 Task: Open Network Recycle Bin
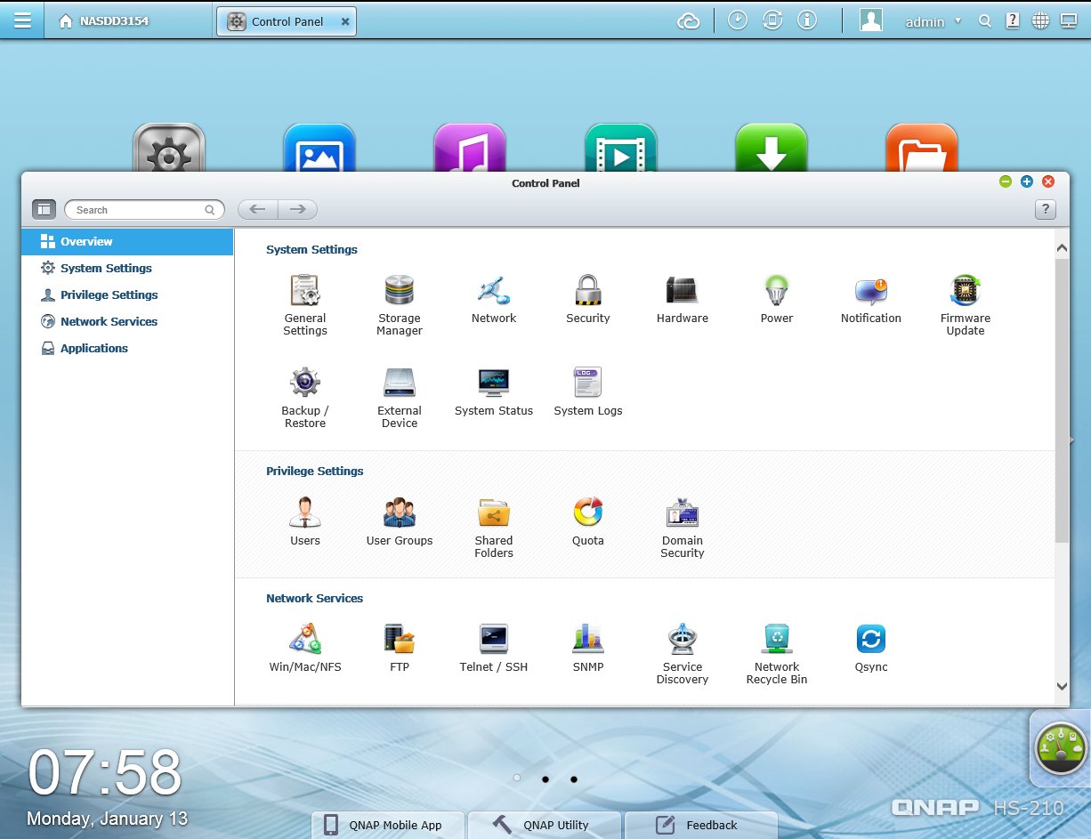[x=777, y=653]
